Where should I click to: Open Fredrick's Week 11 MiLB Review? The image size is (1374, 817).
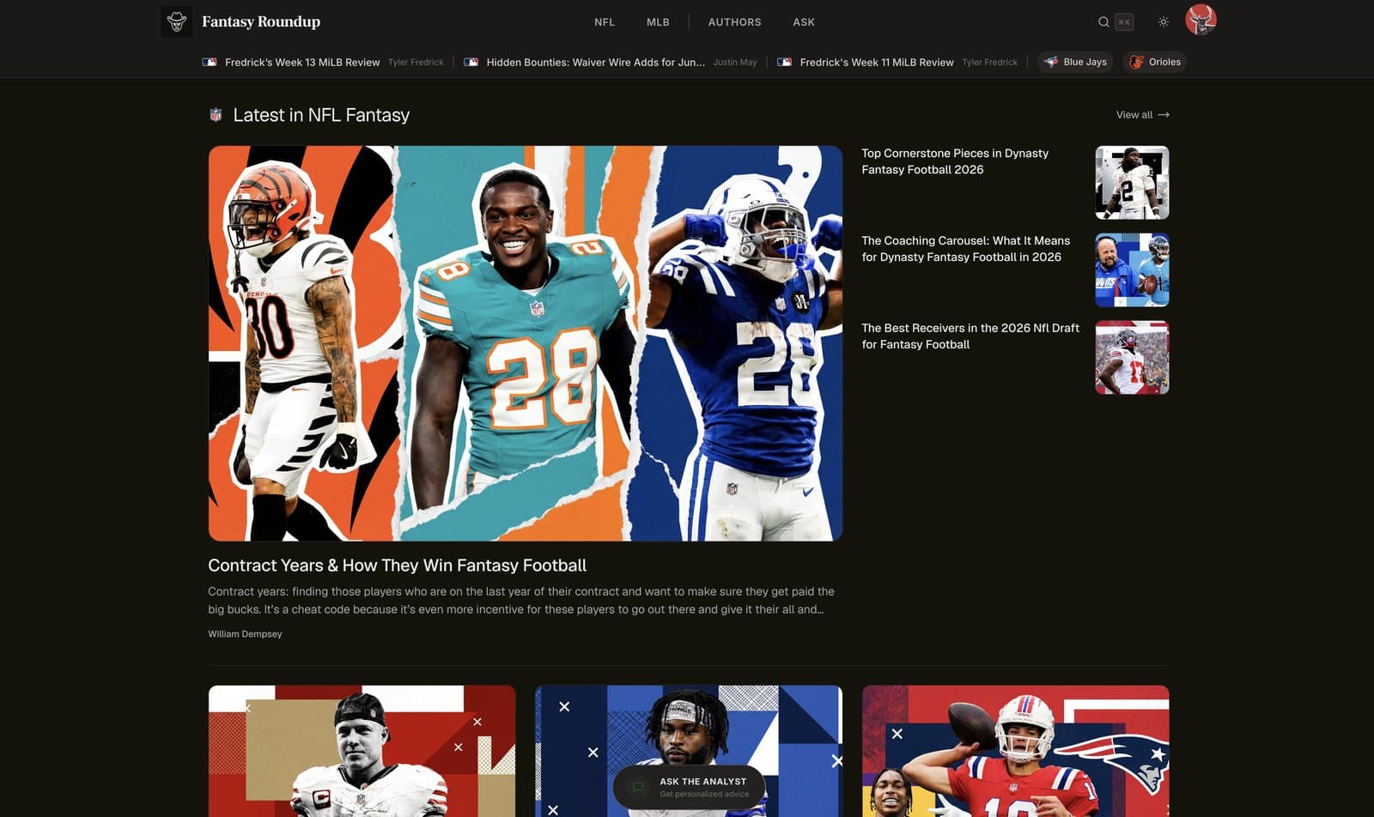[877, 62]
